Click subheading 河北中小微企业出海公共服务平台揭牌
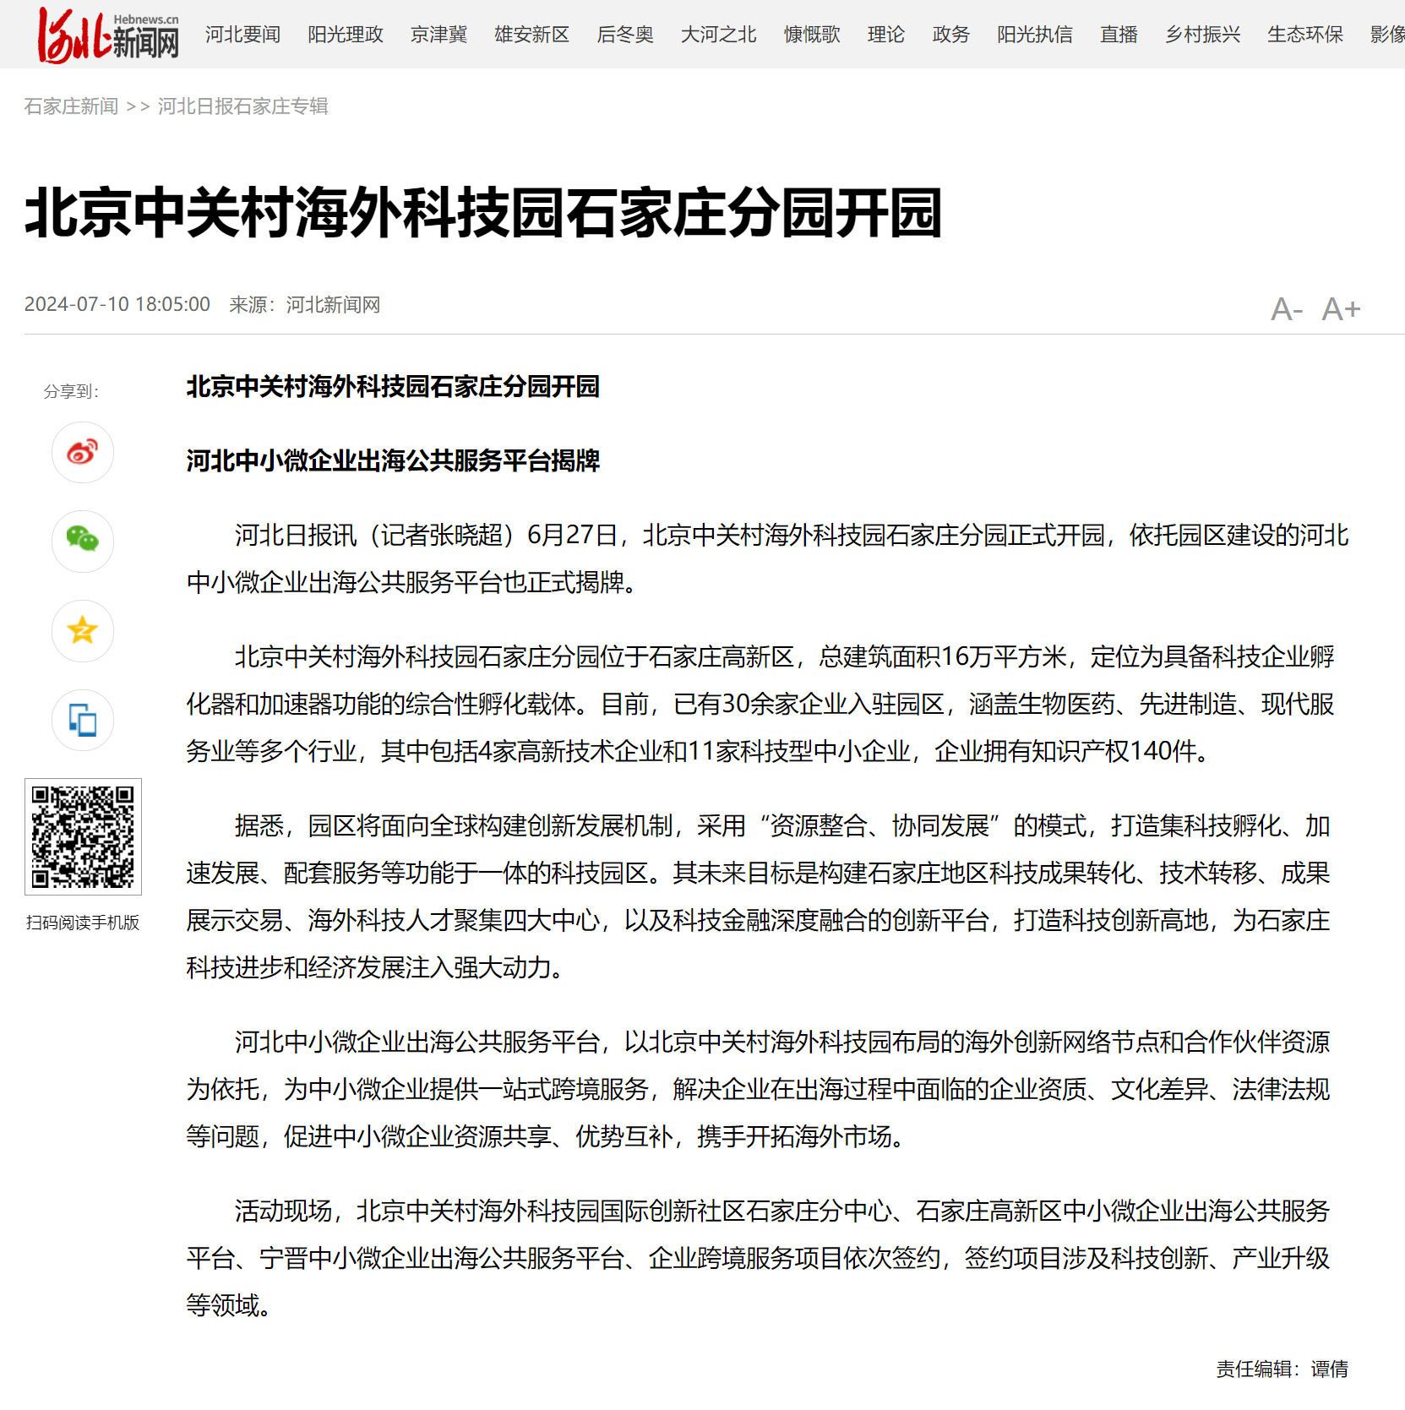The width and height of the screenshot is (1405, 1410). coord(393,461)
